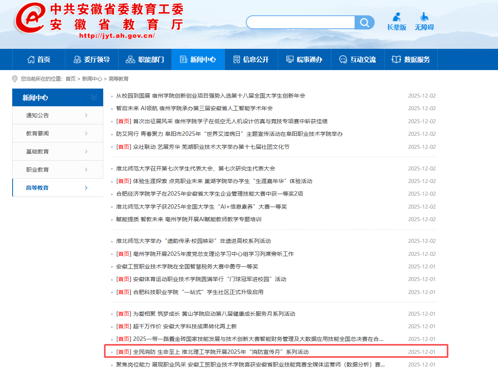498x370 pixels.
Task: Click inside the site search box
Action: 300,22
